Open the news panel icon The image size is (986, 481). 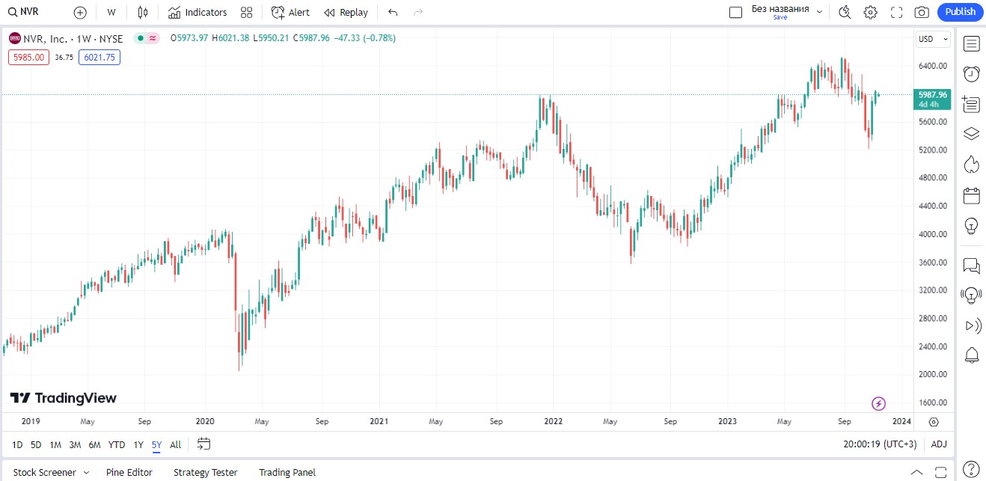[x=972, y=104]
